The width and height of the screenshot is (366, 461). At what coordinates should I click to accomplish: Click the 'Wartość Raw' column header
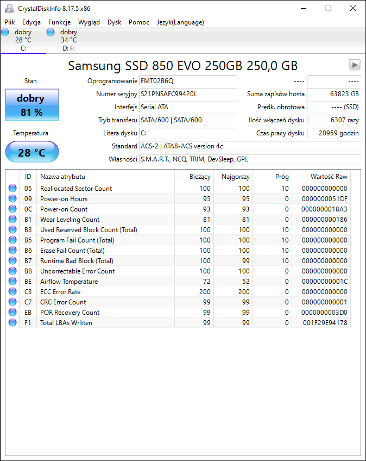point(321,176)
